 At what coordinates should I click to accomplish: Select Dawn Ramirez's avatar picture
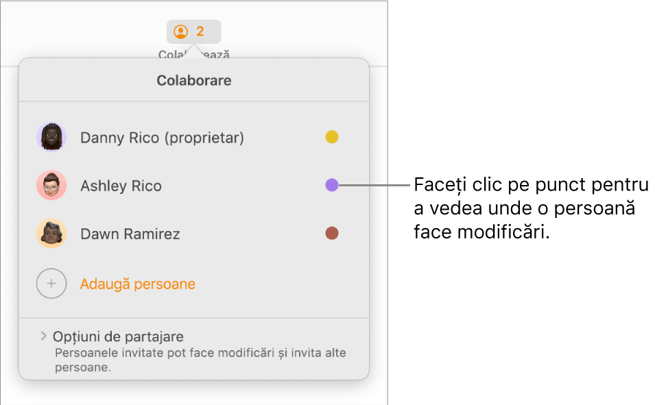click(x=50, y=234)
